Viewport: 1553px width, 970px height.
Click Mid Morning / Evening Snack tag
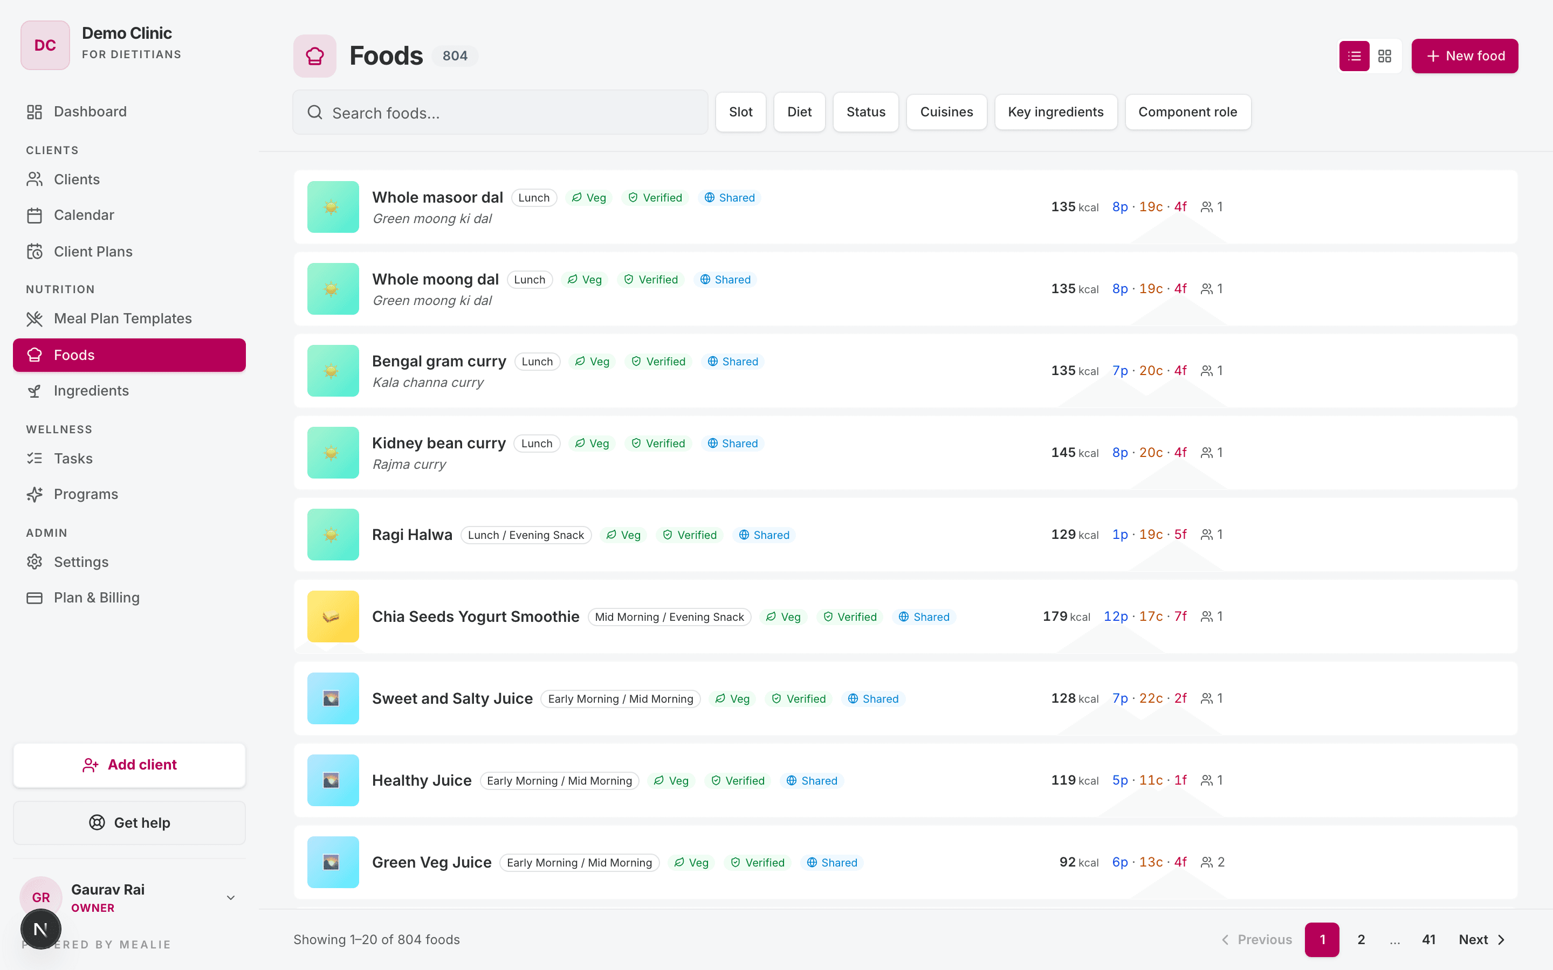coord(669,616)
